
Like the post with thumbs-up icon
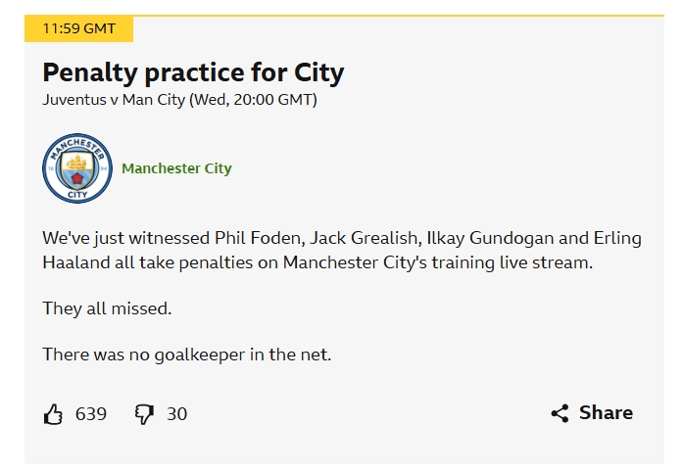[x=53, y=413]
